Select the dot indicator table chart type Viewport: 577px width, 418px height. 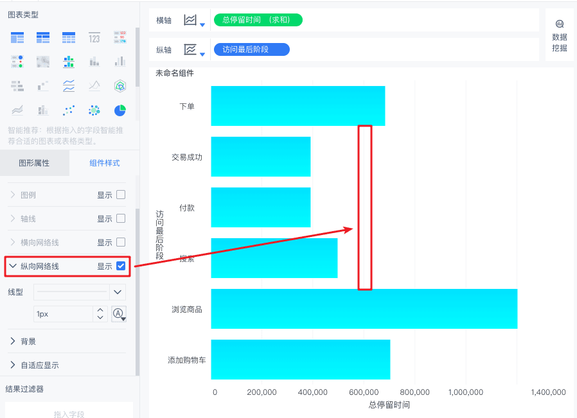[17, 62]
